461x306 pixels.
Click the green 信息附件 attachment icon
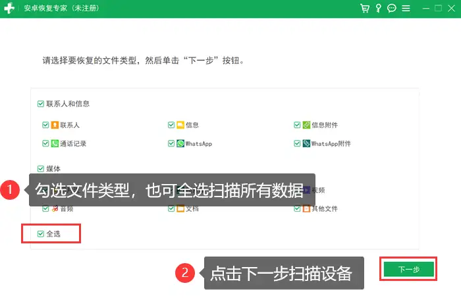306,125
